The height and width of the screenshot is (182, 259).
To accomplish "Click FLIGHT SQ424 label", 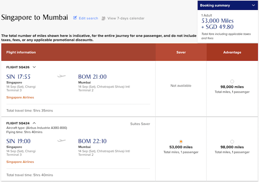I will [x=18, y=123].
